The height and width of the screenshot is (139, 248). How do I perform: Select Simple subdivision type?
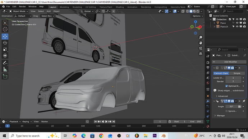point(237,73)
